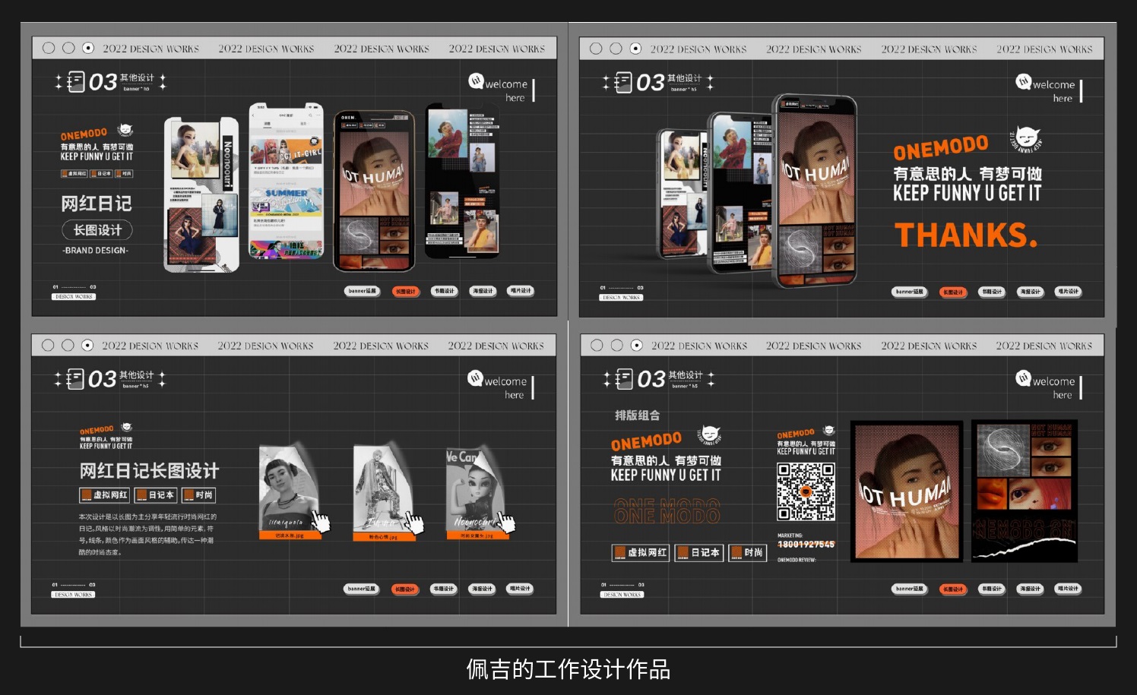Screen dimensions: 1137x695
Task: Select the dotted radio circle on THANKS slide header
Action: [x=635, y=49]
